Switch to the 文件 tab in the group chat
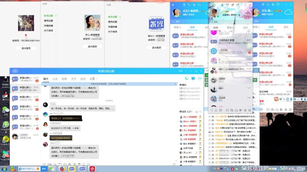This screenshot has height=172, width=307. 74,79
